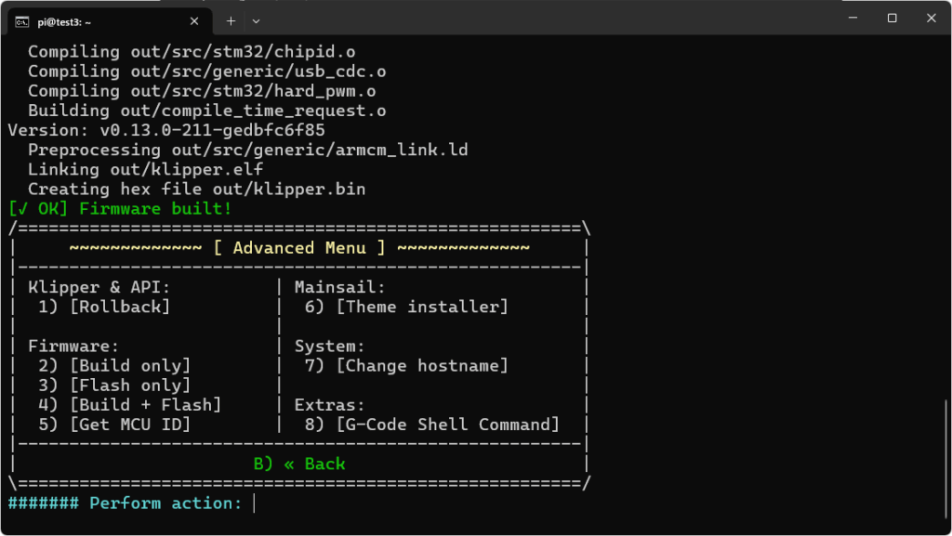Open a new tab with plus button
Image resolution: width=952 pixels, height=536 pixels.
pyautogui.click(x=231, y=20)
